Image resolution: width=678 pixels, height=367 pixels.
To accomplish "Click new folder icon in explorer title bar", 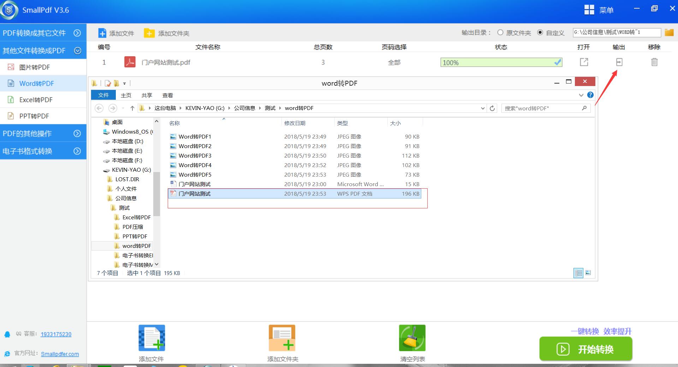I will click(x=117, y=83).
